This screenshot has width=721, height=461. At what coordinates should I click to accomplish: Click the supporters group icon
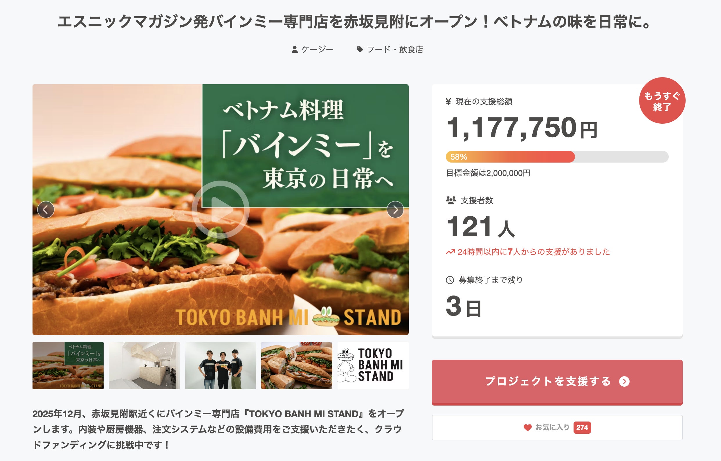pos(450,200)
